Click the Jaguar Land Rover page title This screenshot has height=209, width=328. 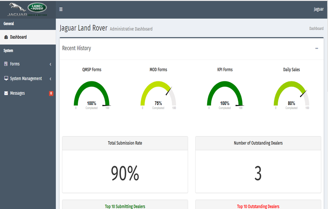tap(83, 28)
